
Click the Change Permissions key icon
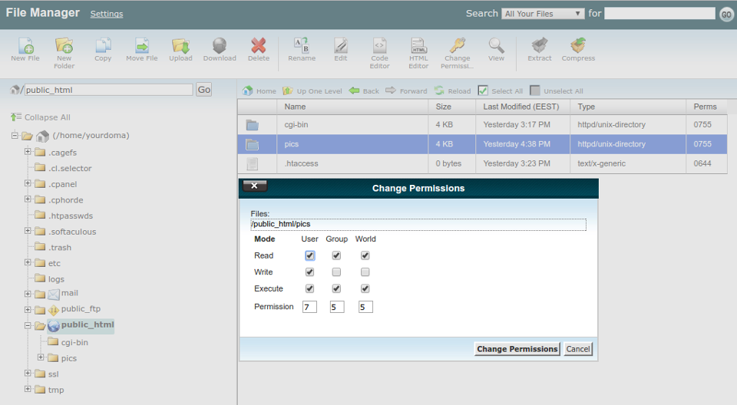click(x=458, y=46)
